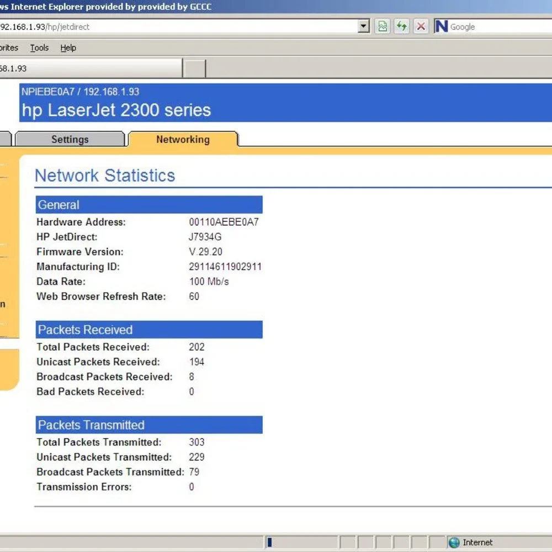Click the broadcast packets received value "8"
Screen dimensions: 552x552
click(x=192, y=376)
